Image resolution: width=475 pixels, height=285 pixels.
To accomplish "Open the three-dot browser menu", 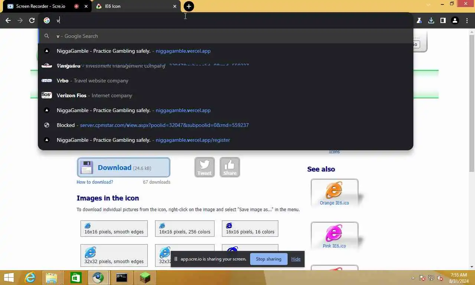I will pyautogui.click(x=466, y=20).
